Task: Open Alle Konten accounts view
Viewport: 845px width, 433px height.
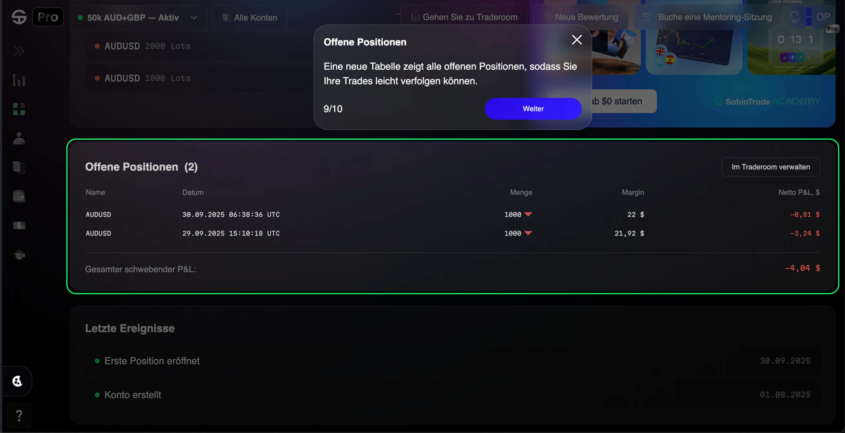Action: [x=250, y=18]
